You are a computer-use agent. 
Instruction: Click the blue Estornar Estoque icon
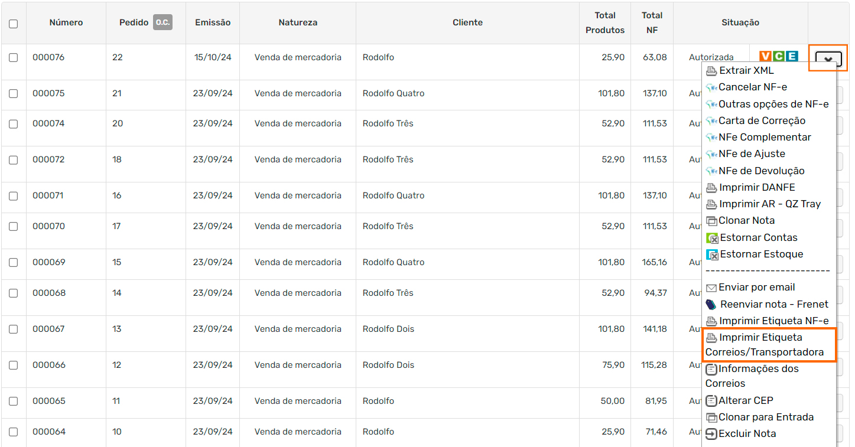pyautogui.click(x=712, y=255)
